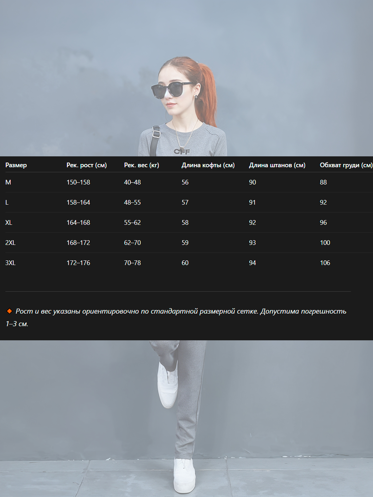Viewport: 373px width, 497px height.
Task: Click the "Длина кофты (см)" column header
Action: [x=208, y=165]
